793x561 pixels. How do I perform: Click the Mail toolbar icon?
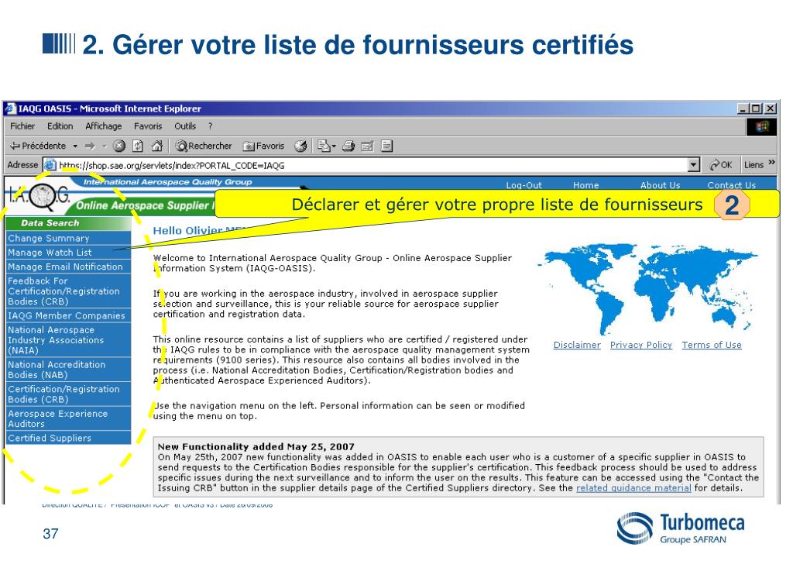326,146
